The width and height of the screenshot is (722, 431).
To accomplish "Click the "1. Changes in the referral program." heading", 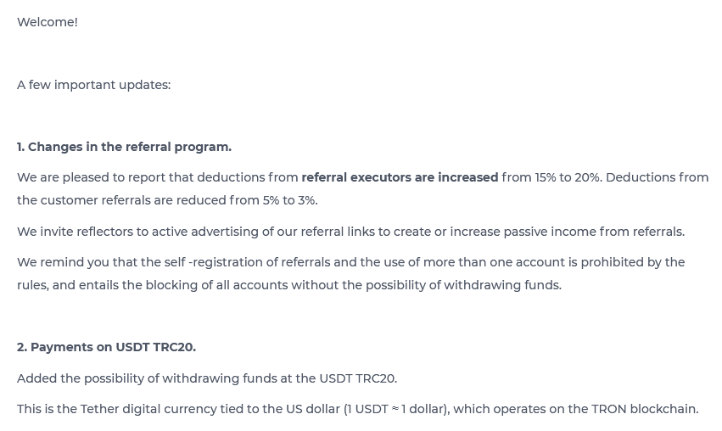I will pyautogui.click(x=124, y=147).
